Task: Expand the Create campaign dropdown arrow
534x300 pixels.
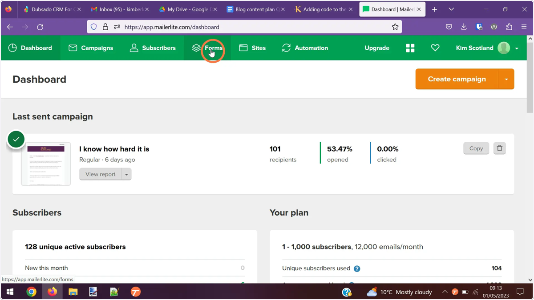Action: pyautogui.click(x=506, y=79)
